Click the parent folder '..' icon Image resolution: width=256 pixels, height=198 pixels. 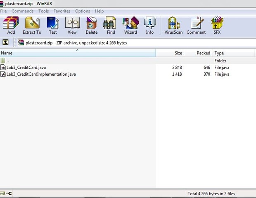3,61
